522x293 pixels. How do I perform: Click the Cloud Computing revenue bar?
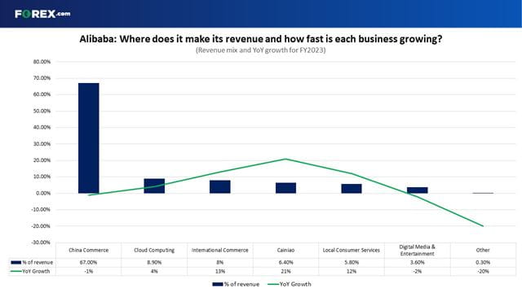point(154,186)
